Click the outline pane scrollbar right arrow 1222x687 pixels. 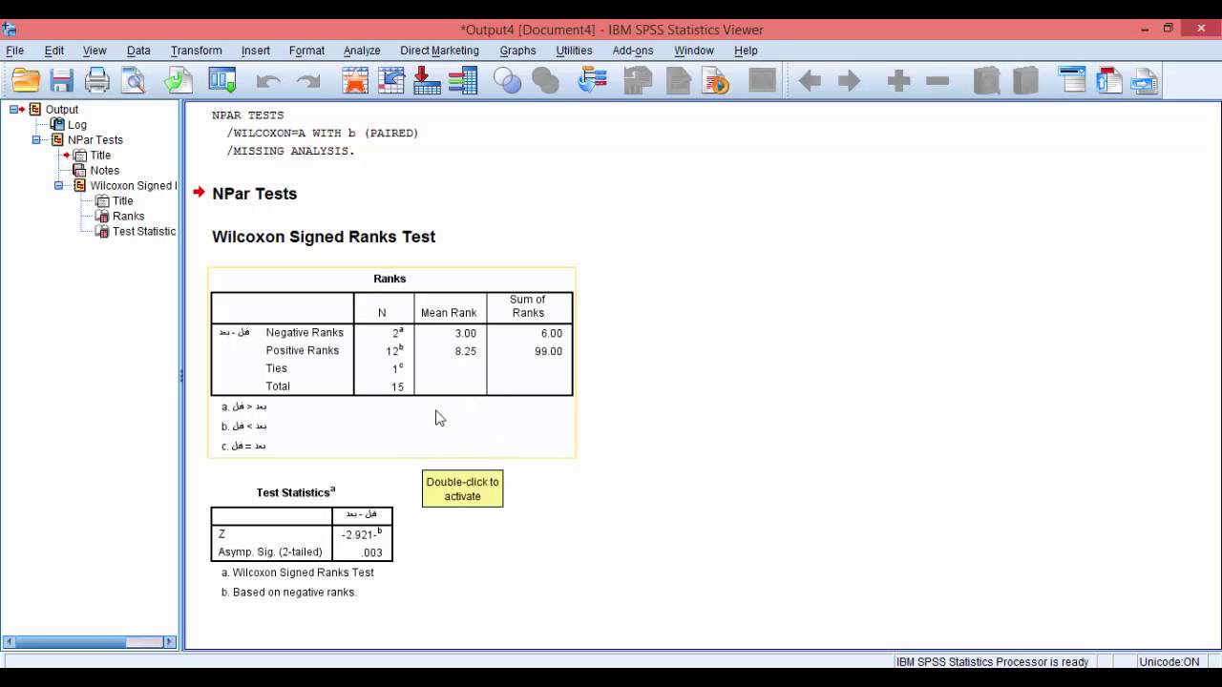(170, 642)
